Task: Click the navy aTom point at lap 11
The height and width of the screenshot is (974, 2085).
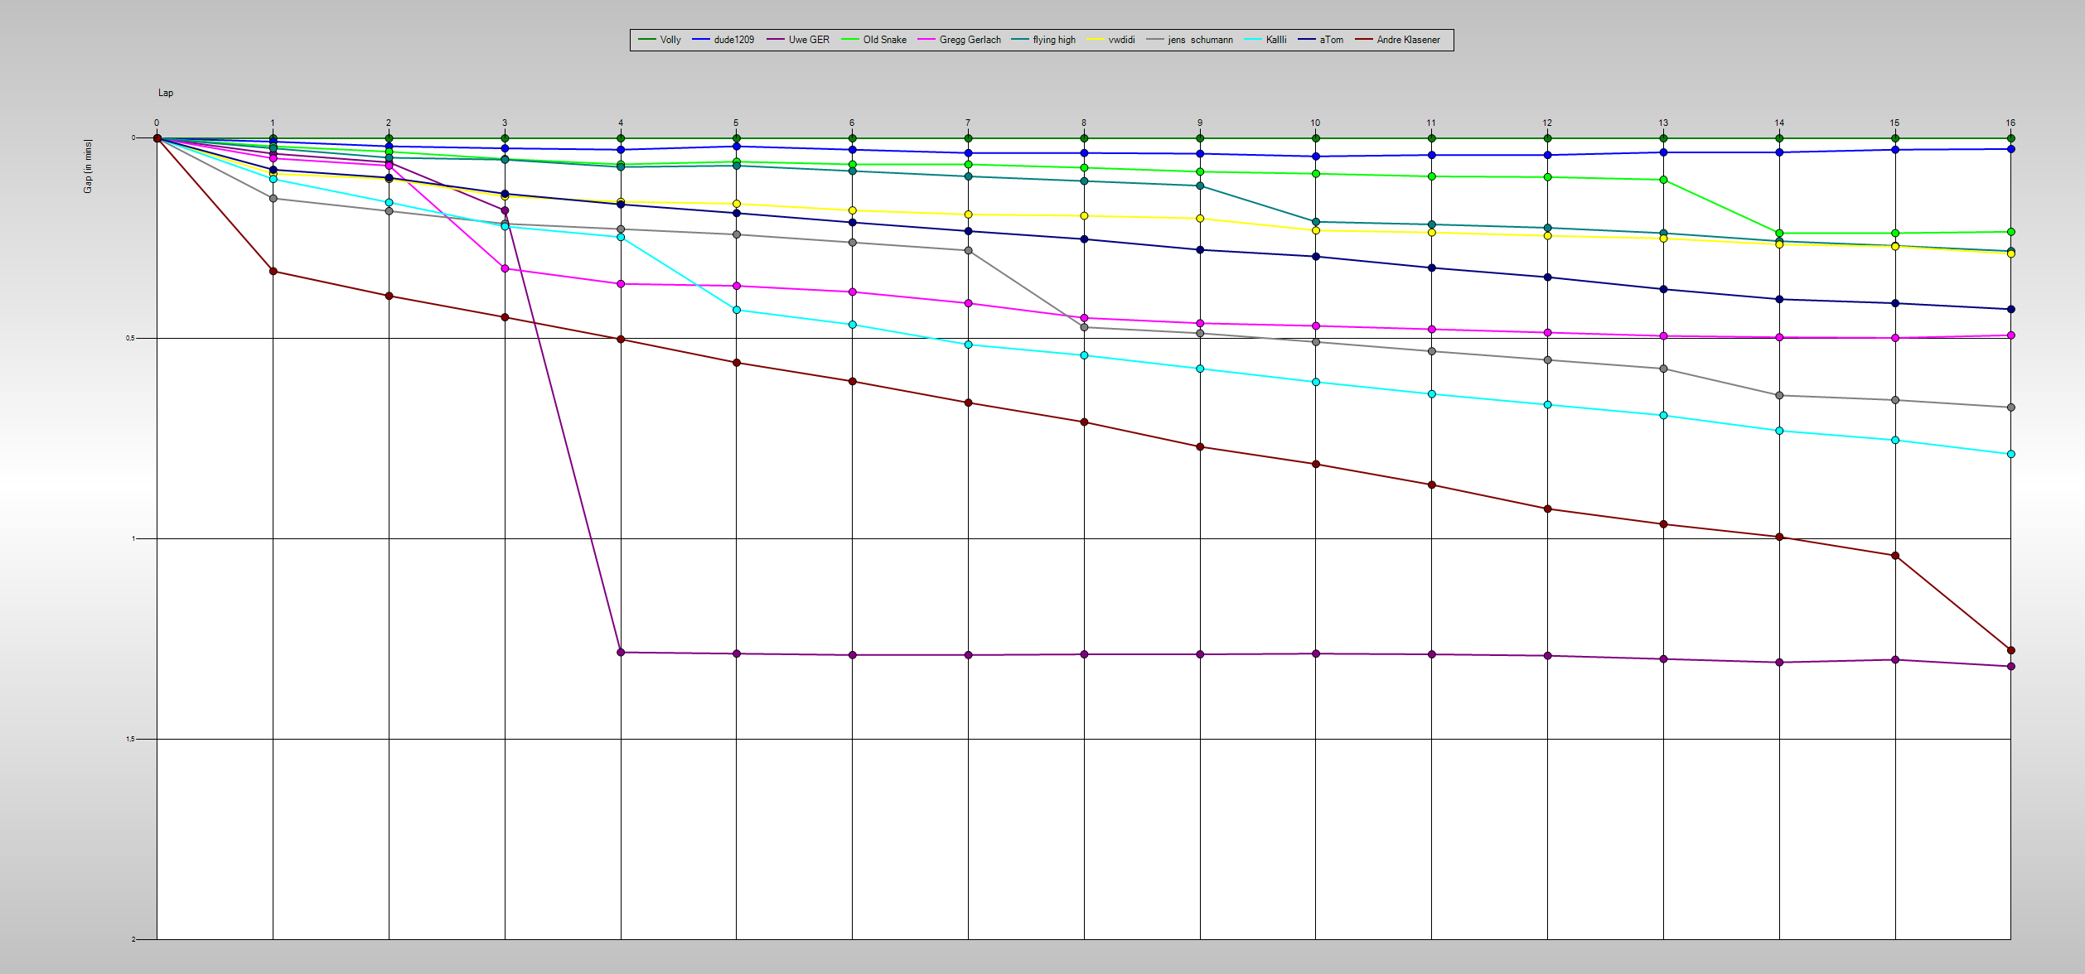Action: click(1431, 268)
